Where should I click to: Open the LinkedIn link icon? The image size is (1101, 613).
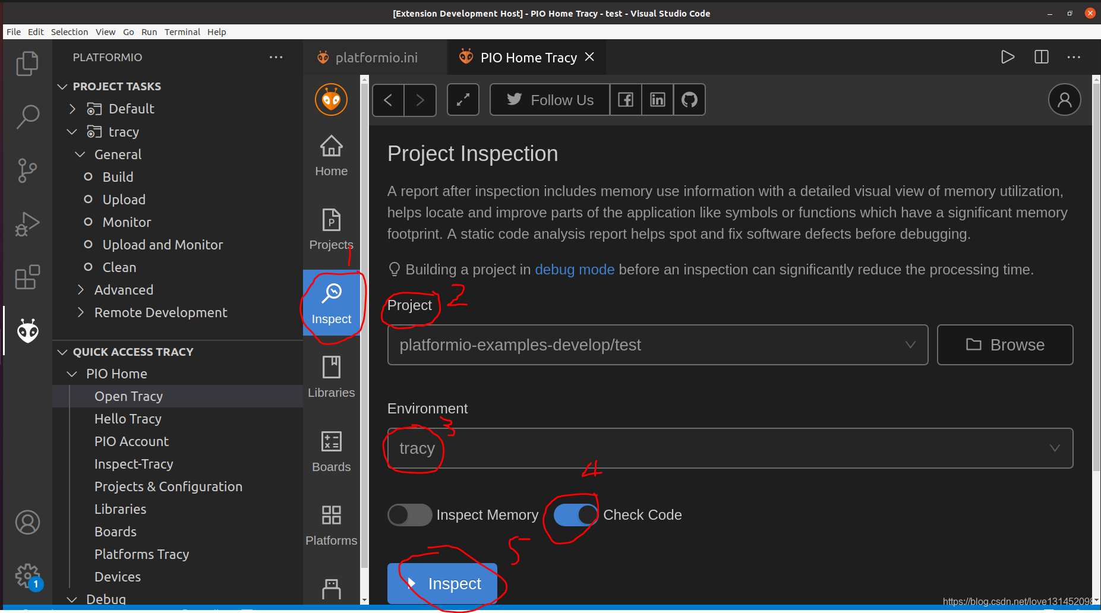[658, 100]
